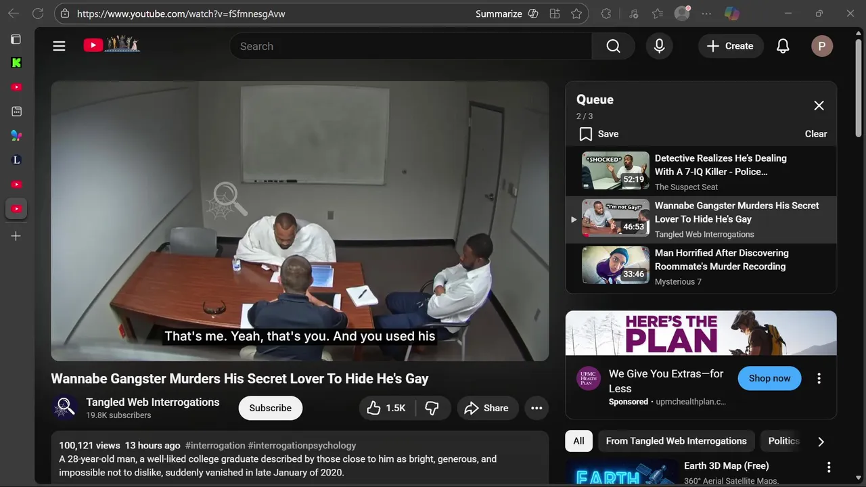Open more actions ellipsis under video
866x487 pixels.
[x=537, y=408]
